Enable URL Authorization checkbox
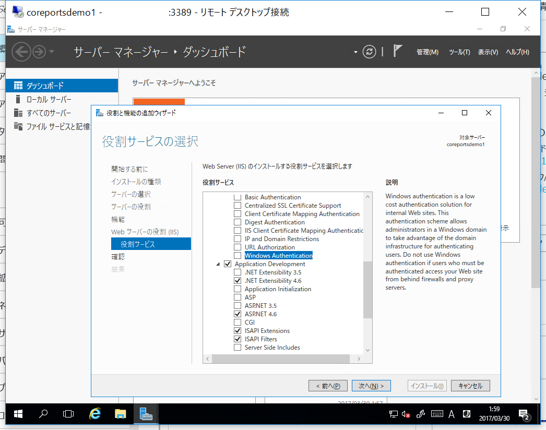 (238, 247)
